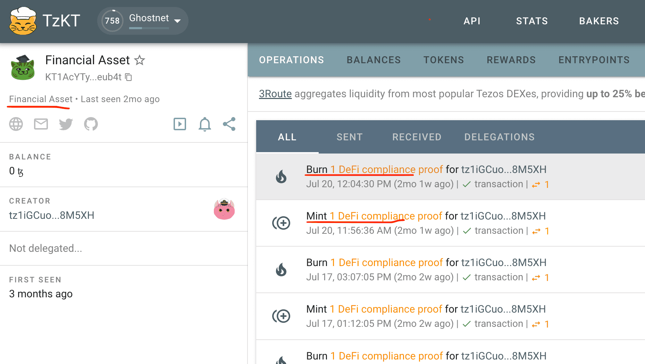Open the STATS menu item
The image size is (645, 364).
tap(532, 21)
